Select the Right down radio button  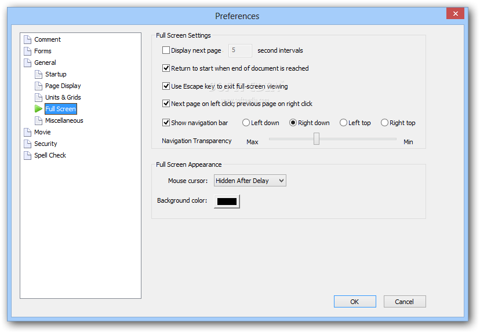[293, 123]
